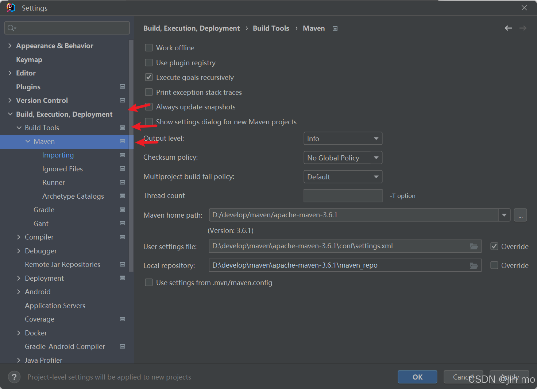Select Android in settings tree

pyautogui.click(x=38, y=292)
